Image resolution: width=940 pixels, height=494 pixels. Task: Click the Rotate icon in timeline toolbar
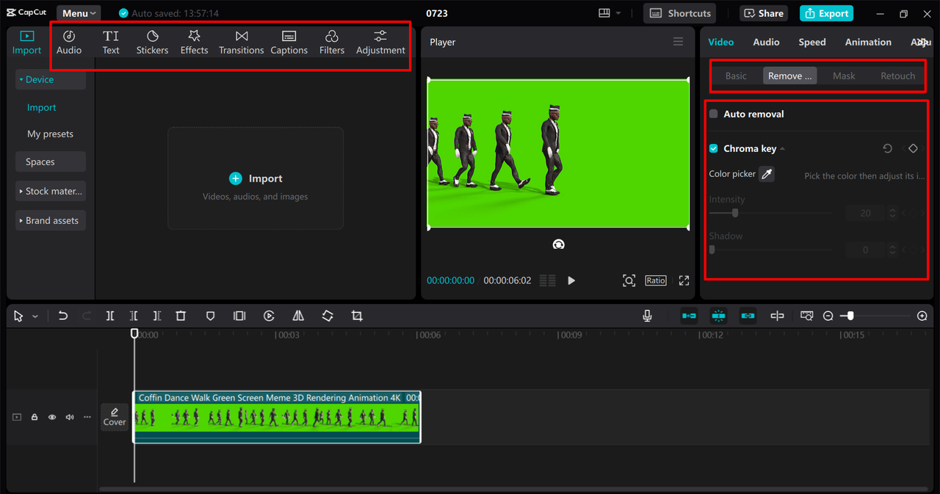328,316
